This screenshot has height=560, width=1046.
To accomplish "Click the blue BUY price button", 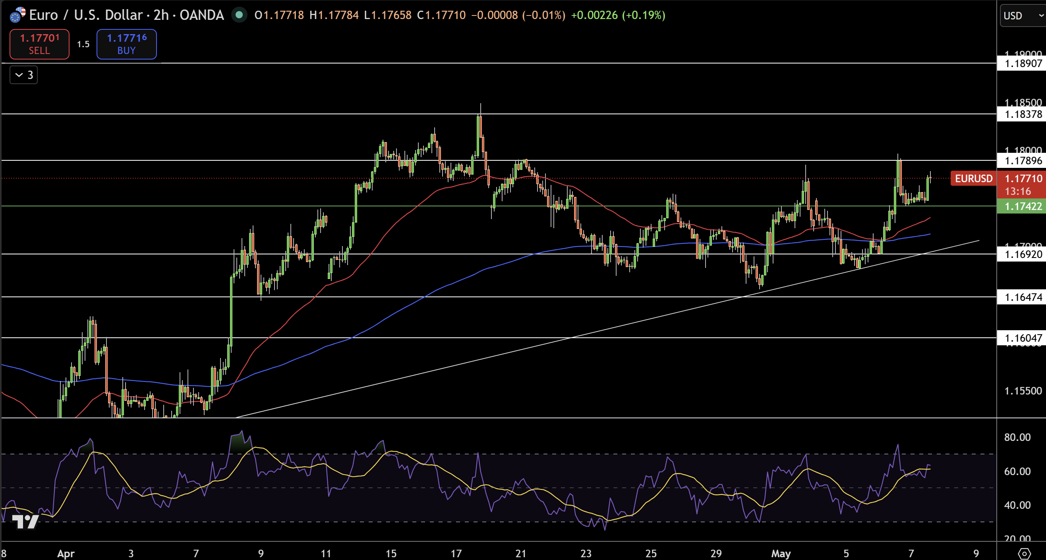I will [x=127, y=44].
